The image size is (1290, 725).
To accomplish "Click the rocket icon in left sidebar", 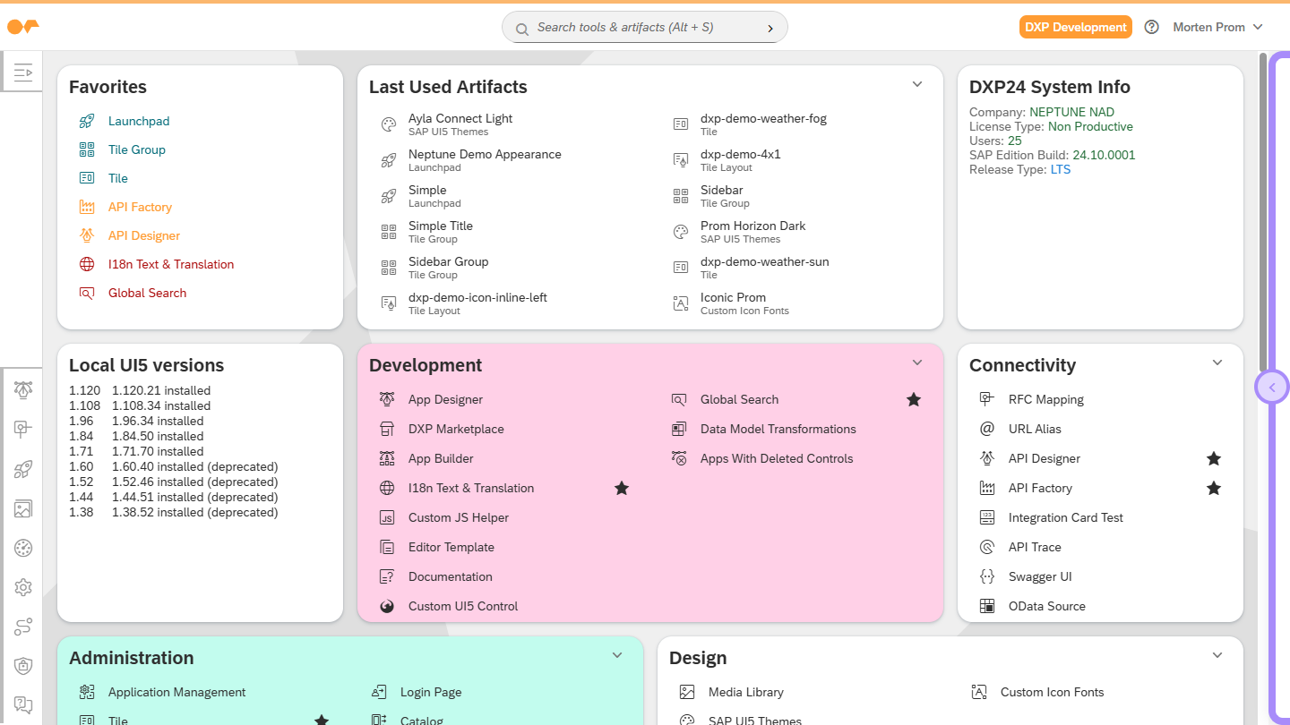I will 23,469.
